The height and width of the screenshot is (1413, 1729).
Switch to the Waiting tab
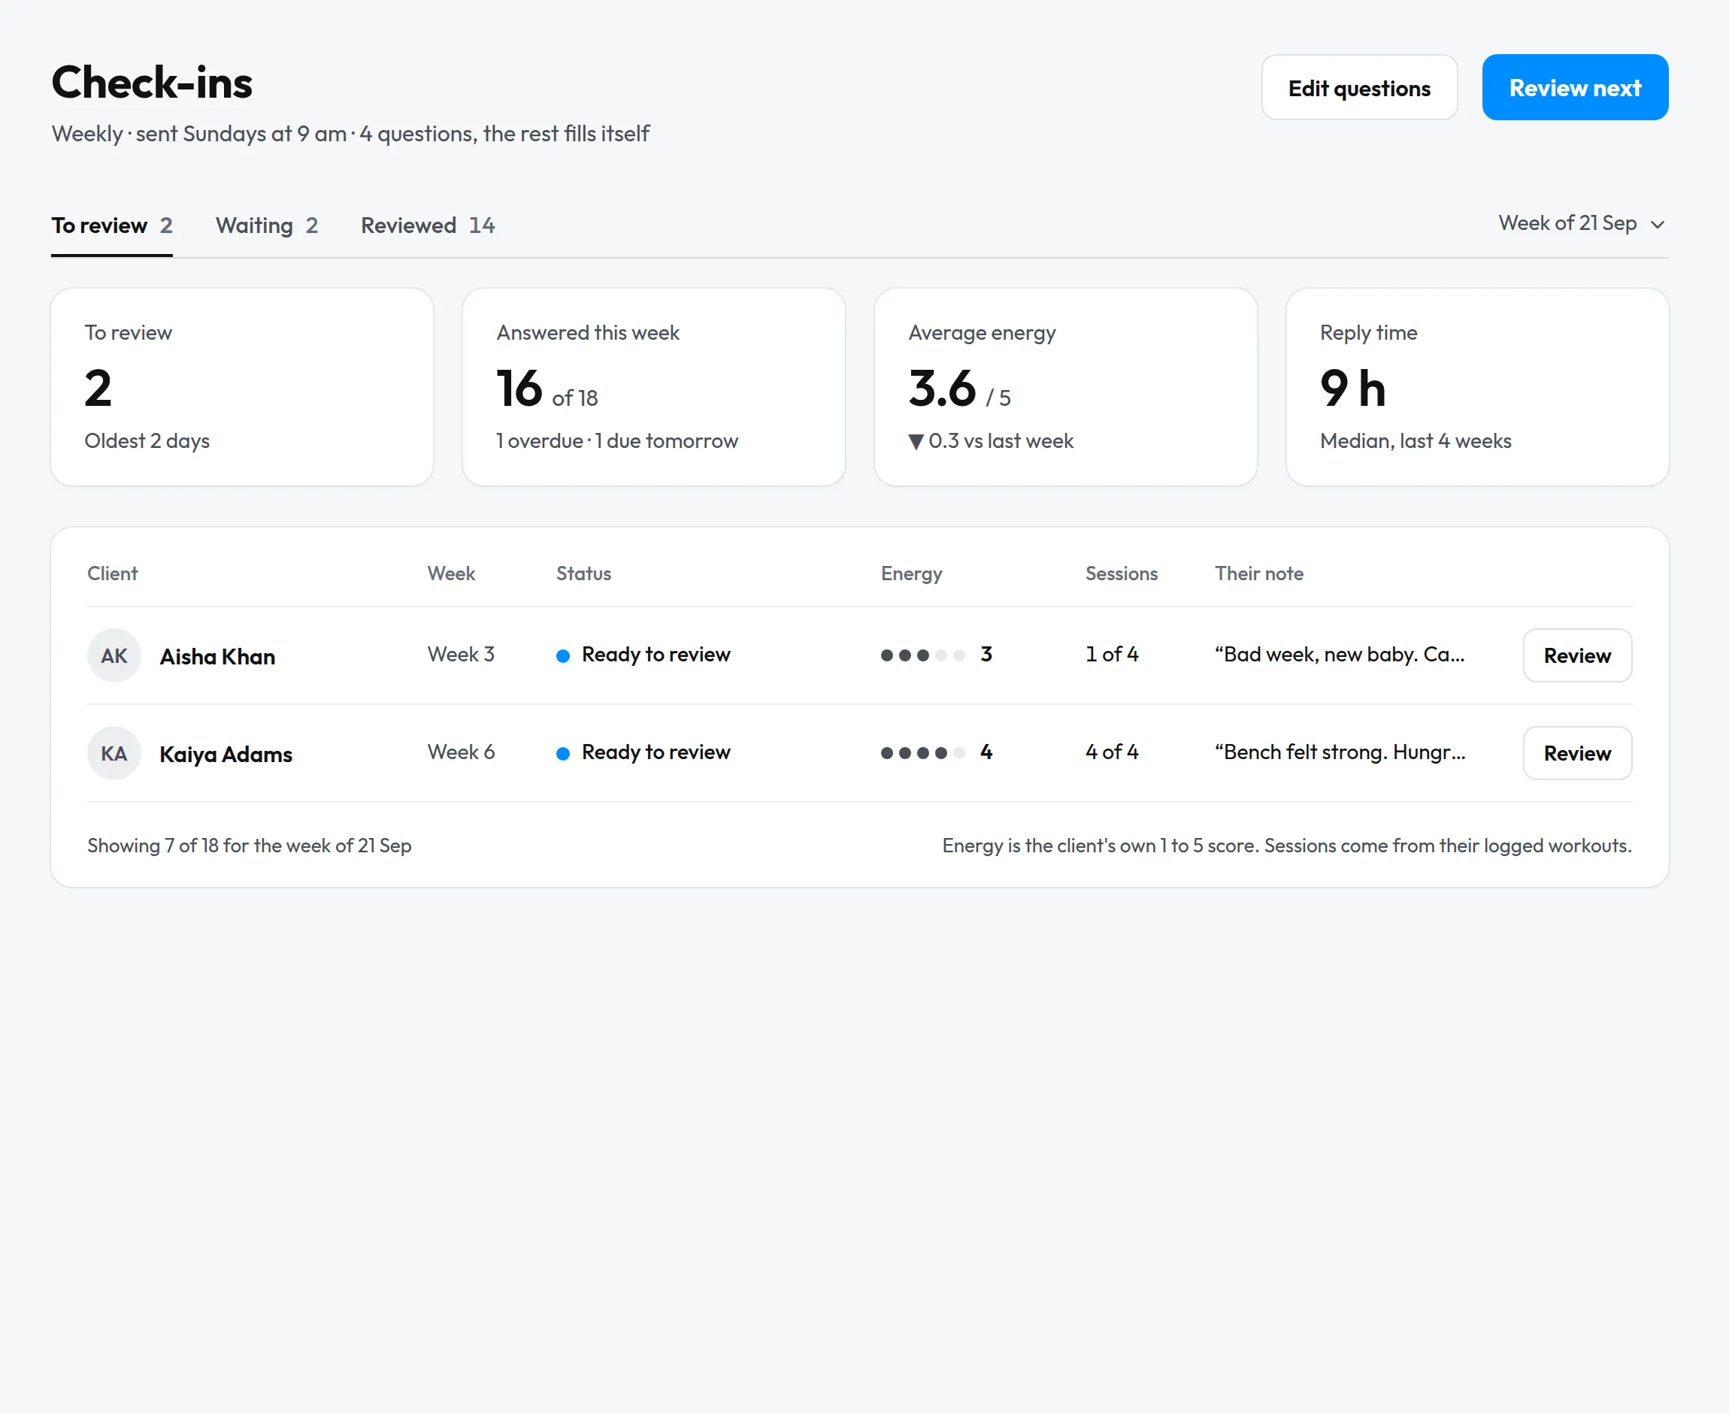pos(266,225)
